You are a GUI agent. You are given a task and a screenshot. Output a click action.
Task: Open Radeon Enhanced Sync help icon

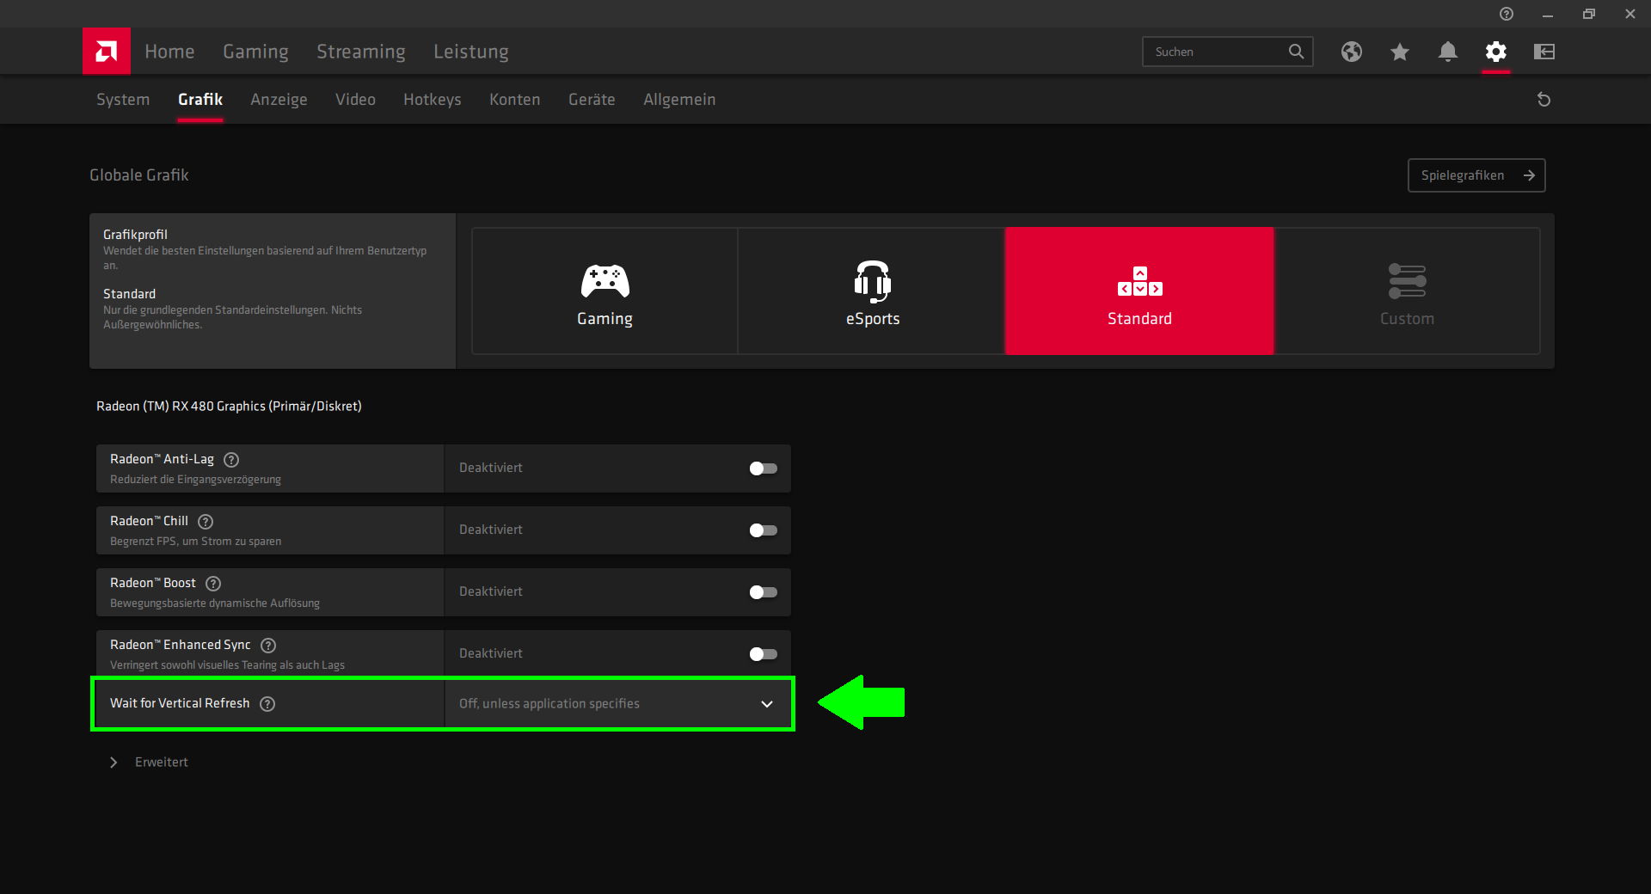coord(268,646)
